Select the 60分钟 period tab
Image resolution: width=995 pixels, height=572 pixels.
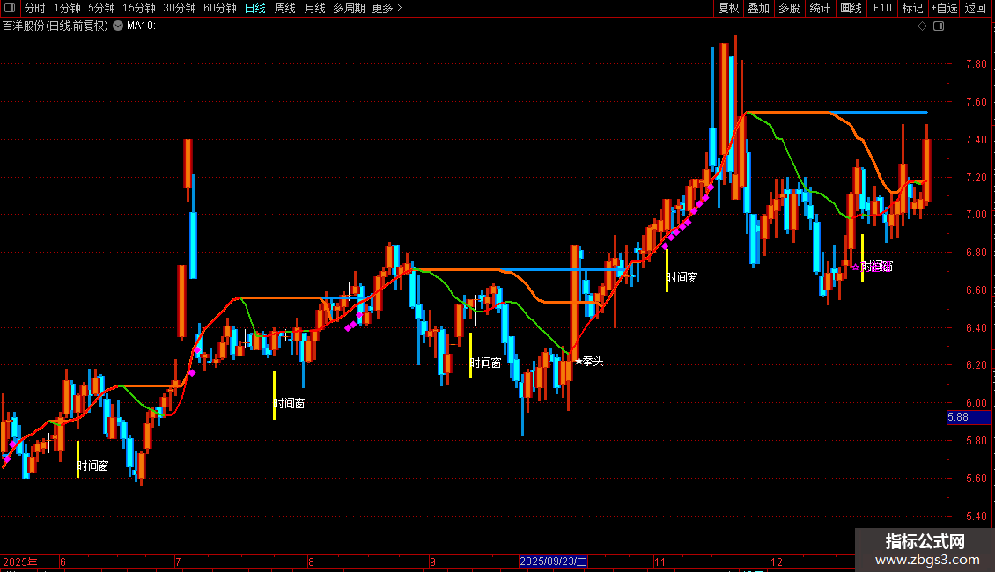(220, 8)
